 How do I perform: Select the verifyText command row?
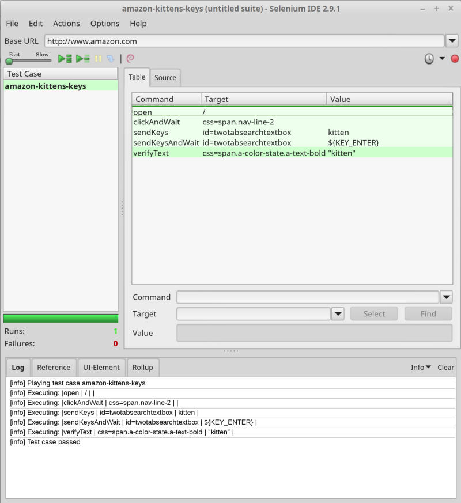click(292, 153)
